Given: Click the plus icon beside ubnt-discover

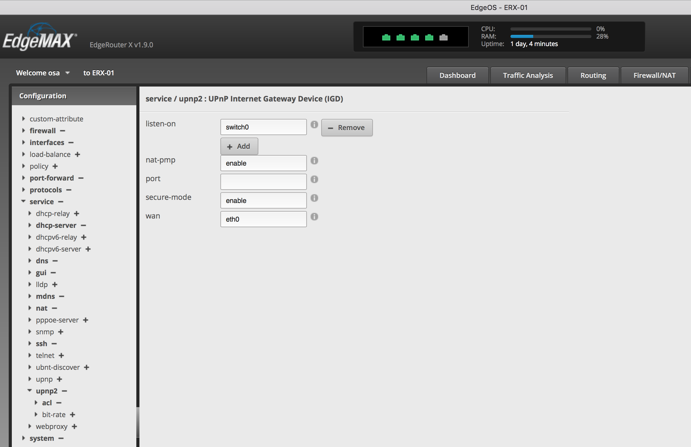Looking at the screenshot, I should pos(87,367).
